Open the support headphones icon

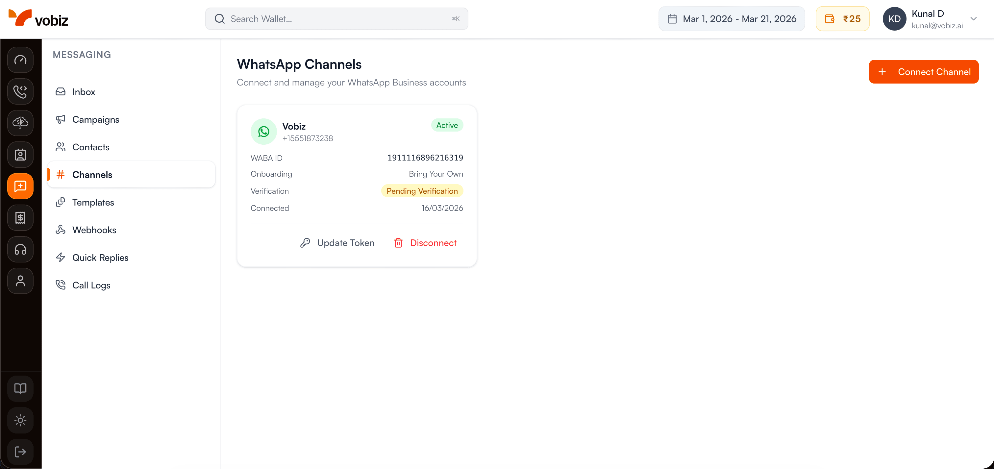tap(20, 249)
